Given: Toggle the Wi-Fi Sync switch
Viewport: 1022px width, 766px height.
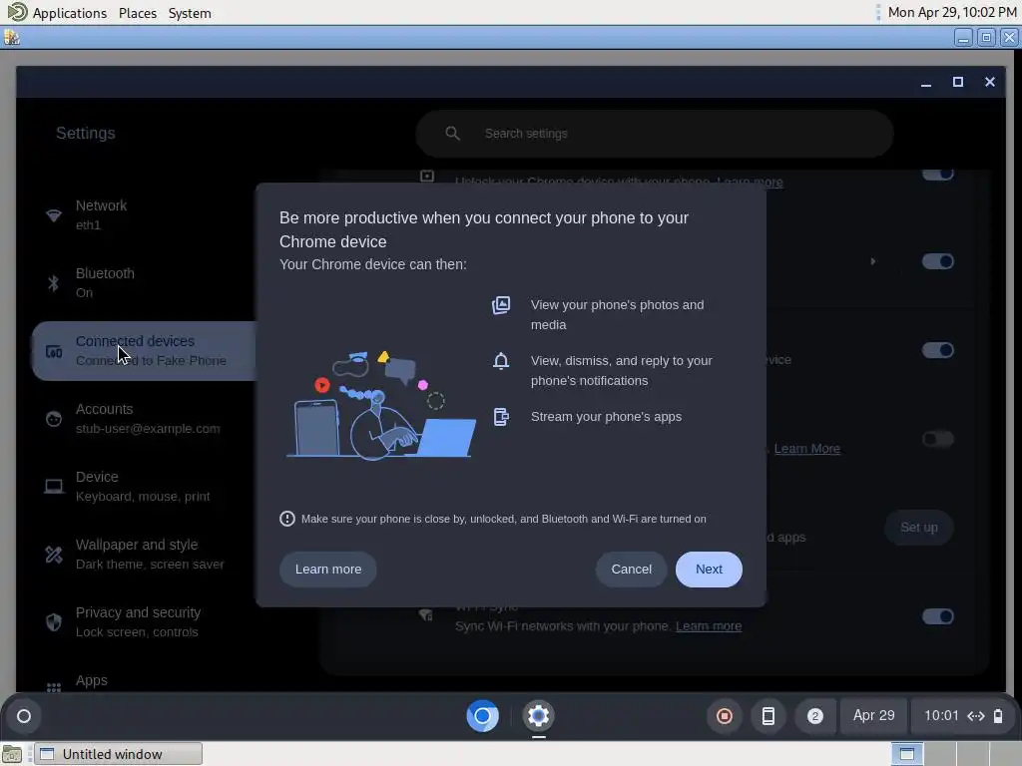Looking at the screenshot, I should click(937, 616).
